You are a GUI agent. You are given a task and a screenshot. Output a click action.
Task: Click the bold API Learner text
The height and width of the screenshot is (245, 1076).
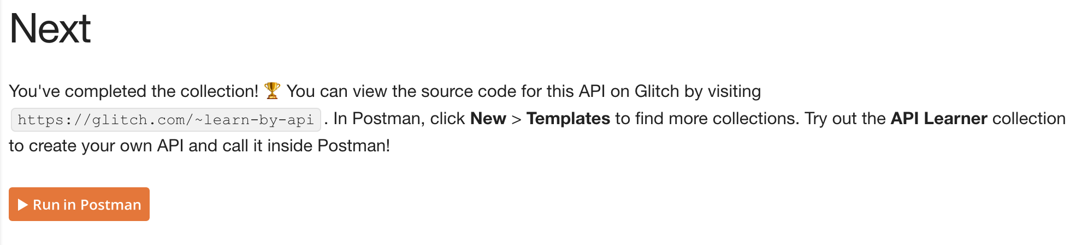tap(939, 118)
